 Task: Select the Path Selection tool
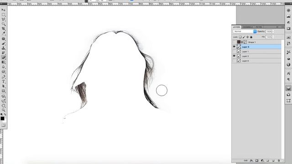click(x=3, y=86)
